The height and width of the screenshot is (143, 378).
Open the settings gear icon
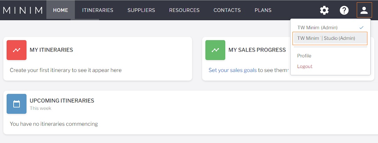[324, 10]
